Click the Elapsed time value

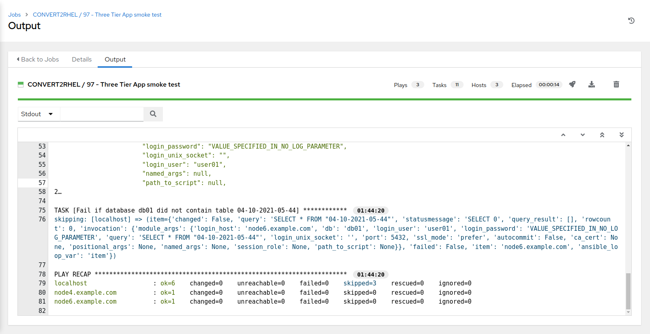click(x=549, y=85)
